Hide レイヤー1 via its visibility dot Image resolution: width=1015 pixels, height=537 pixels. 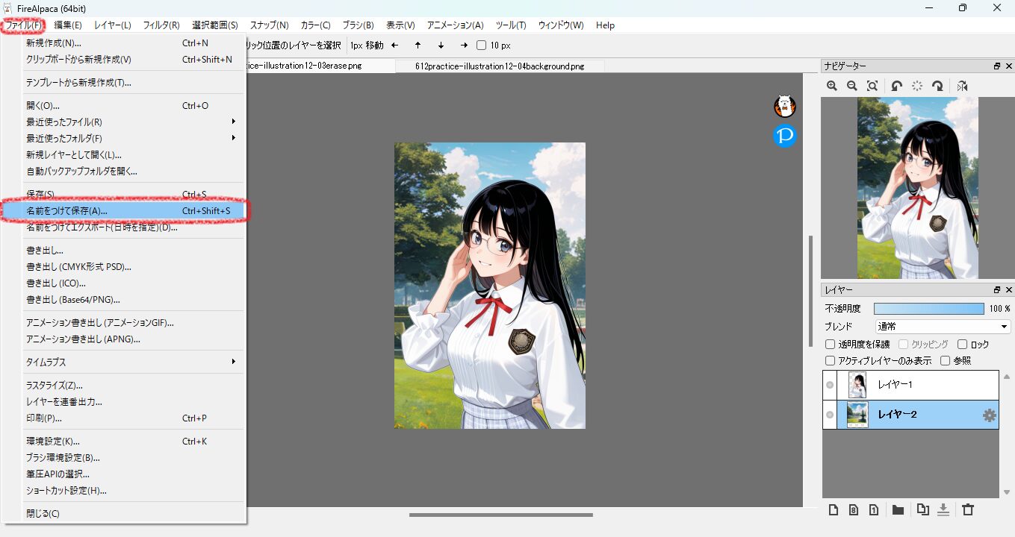point(830,385)
